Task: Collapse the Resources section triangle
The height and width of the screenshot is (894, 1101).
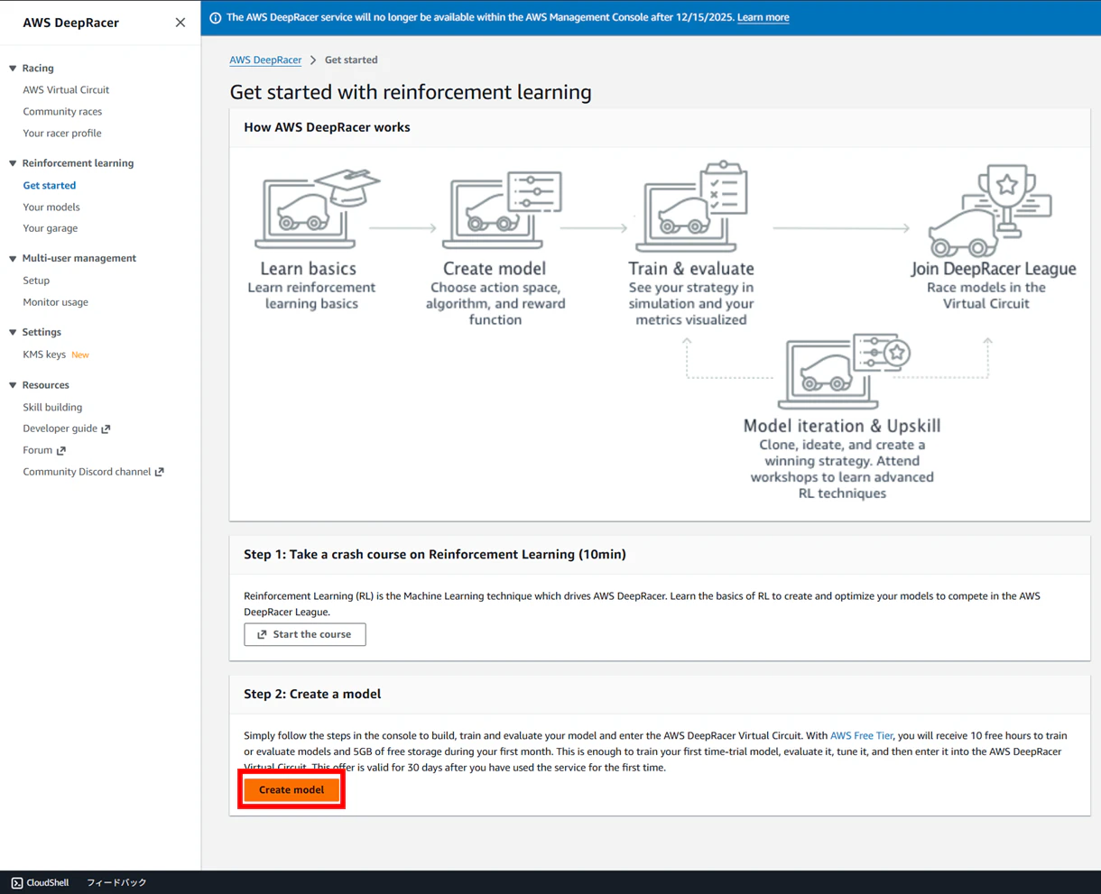Action: point(13,385)
